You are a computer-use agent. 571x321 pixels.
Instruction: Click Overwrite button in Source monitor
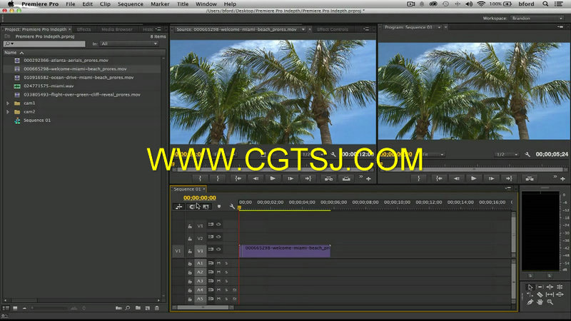tap(346, 178)
